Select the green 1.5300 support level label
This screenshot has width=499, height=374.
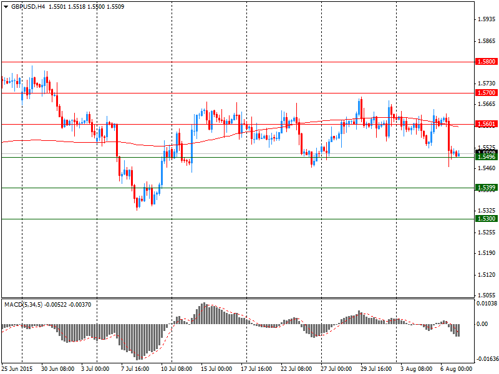487,219
